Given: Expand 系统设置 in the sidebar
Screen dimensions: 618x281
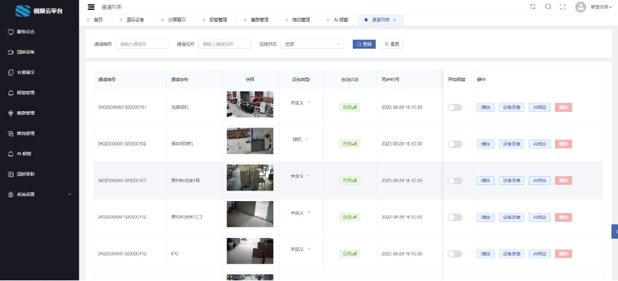Looking at the screenshot, I should point(39,194).
